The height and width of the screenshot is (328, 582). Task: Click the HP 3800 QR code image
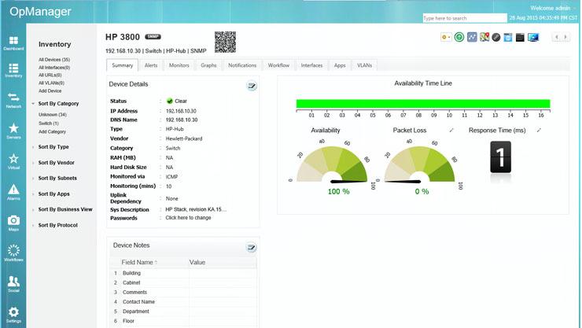(225, 42)
